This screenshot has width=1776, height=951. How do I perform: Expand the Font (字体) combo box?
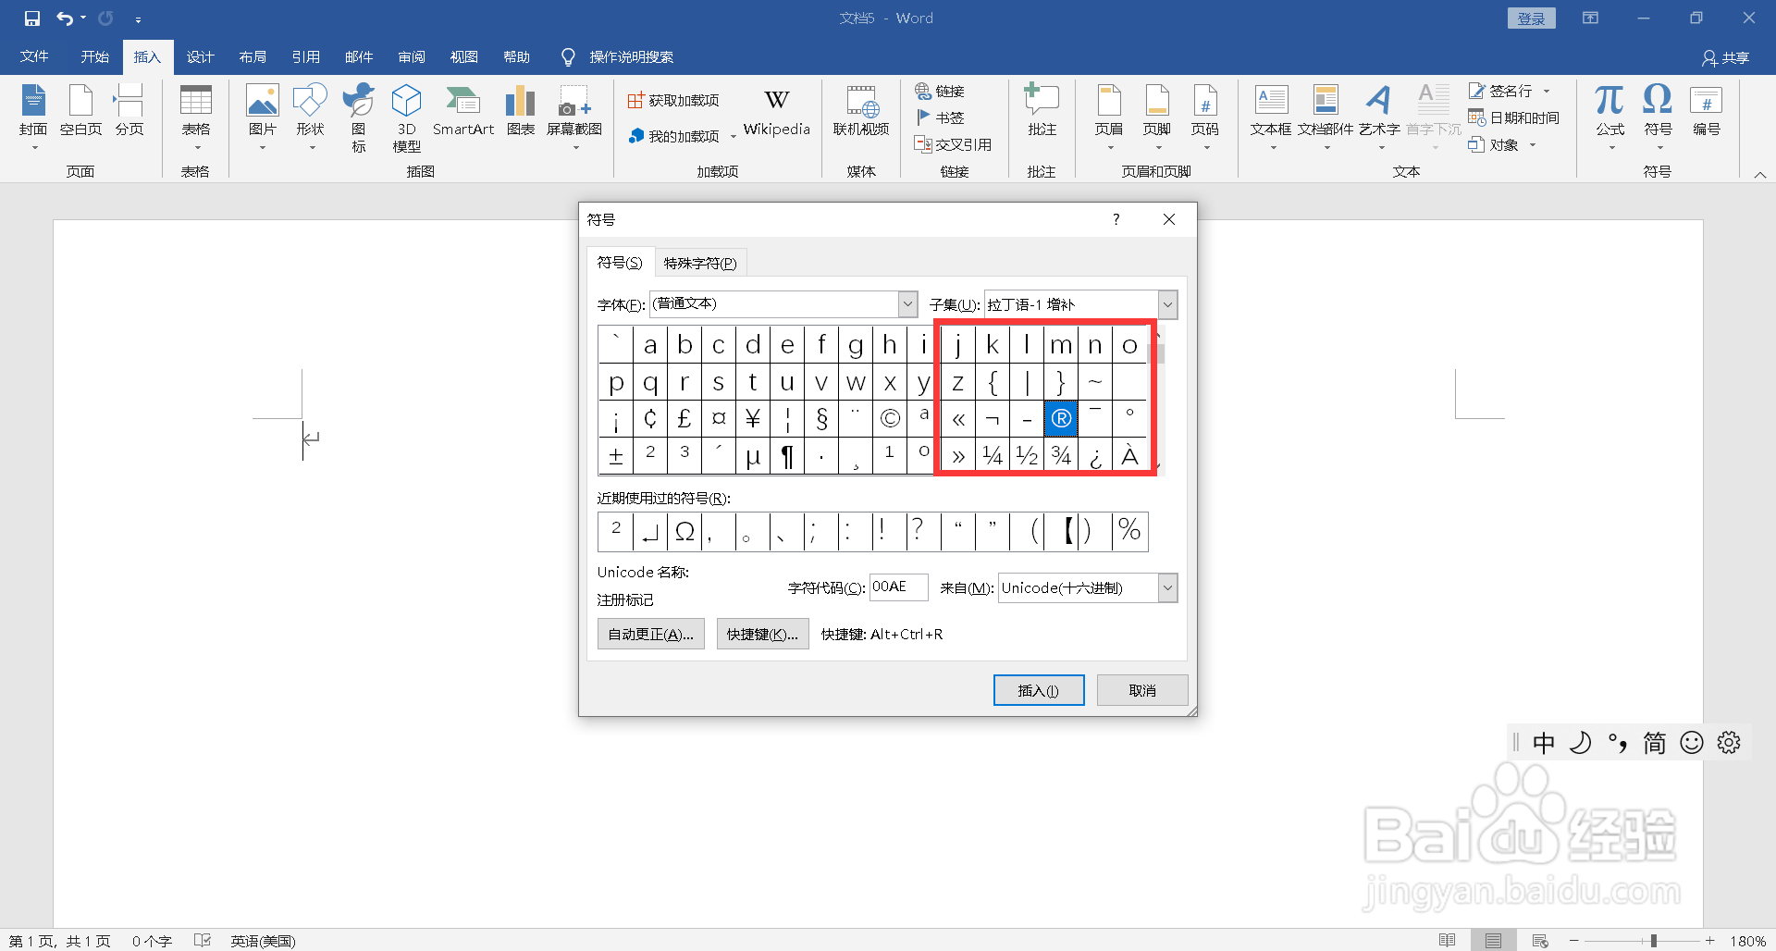tap(907, 303)
